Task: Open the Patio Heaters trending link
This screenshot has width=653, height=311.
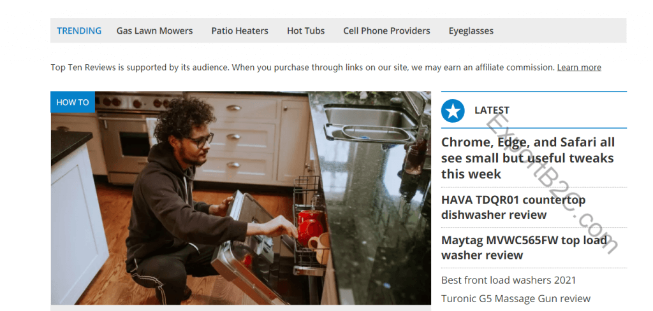Action: [240, 31]
